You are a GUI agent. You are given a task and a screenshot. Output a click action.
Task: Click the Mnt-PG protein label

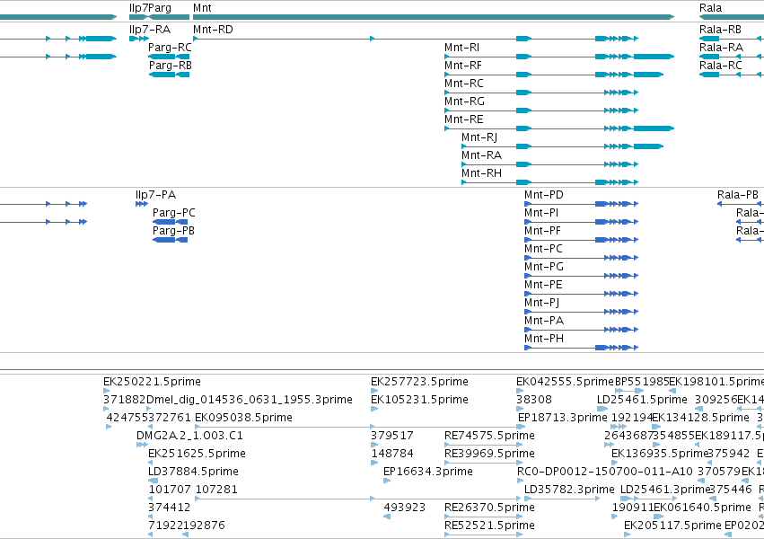point(544,267)
